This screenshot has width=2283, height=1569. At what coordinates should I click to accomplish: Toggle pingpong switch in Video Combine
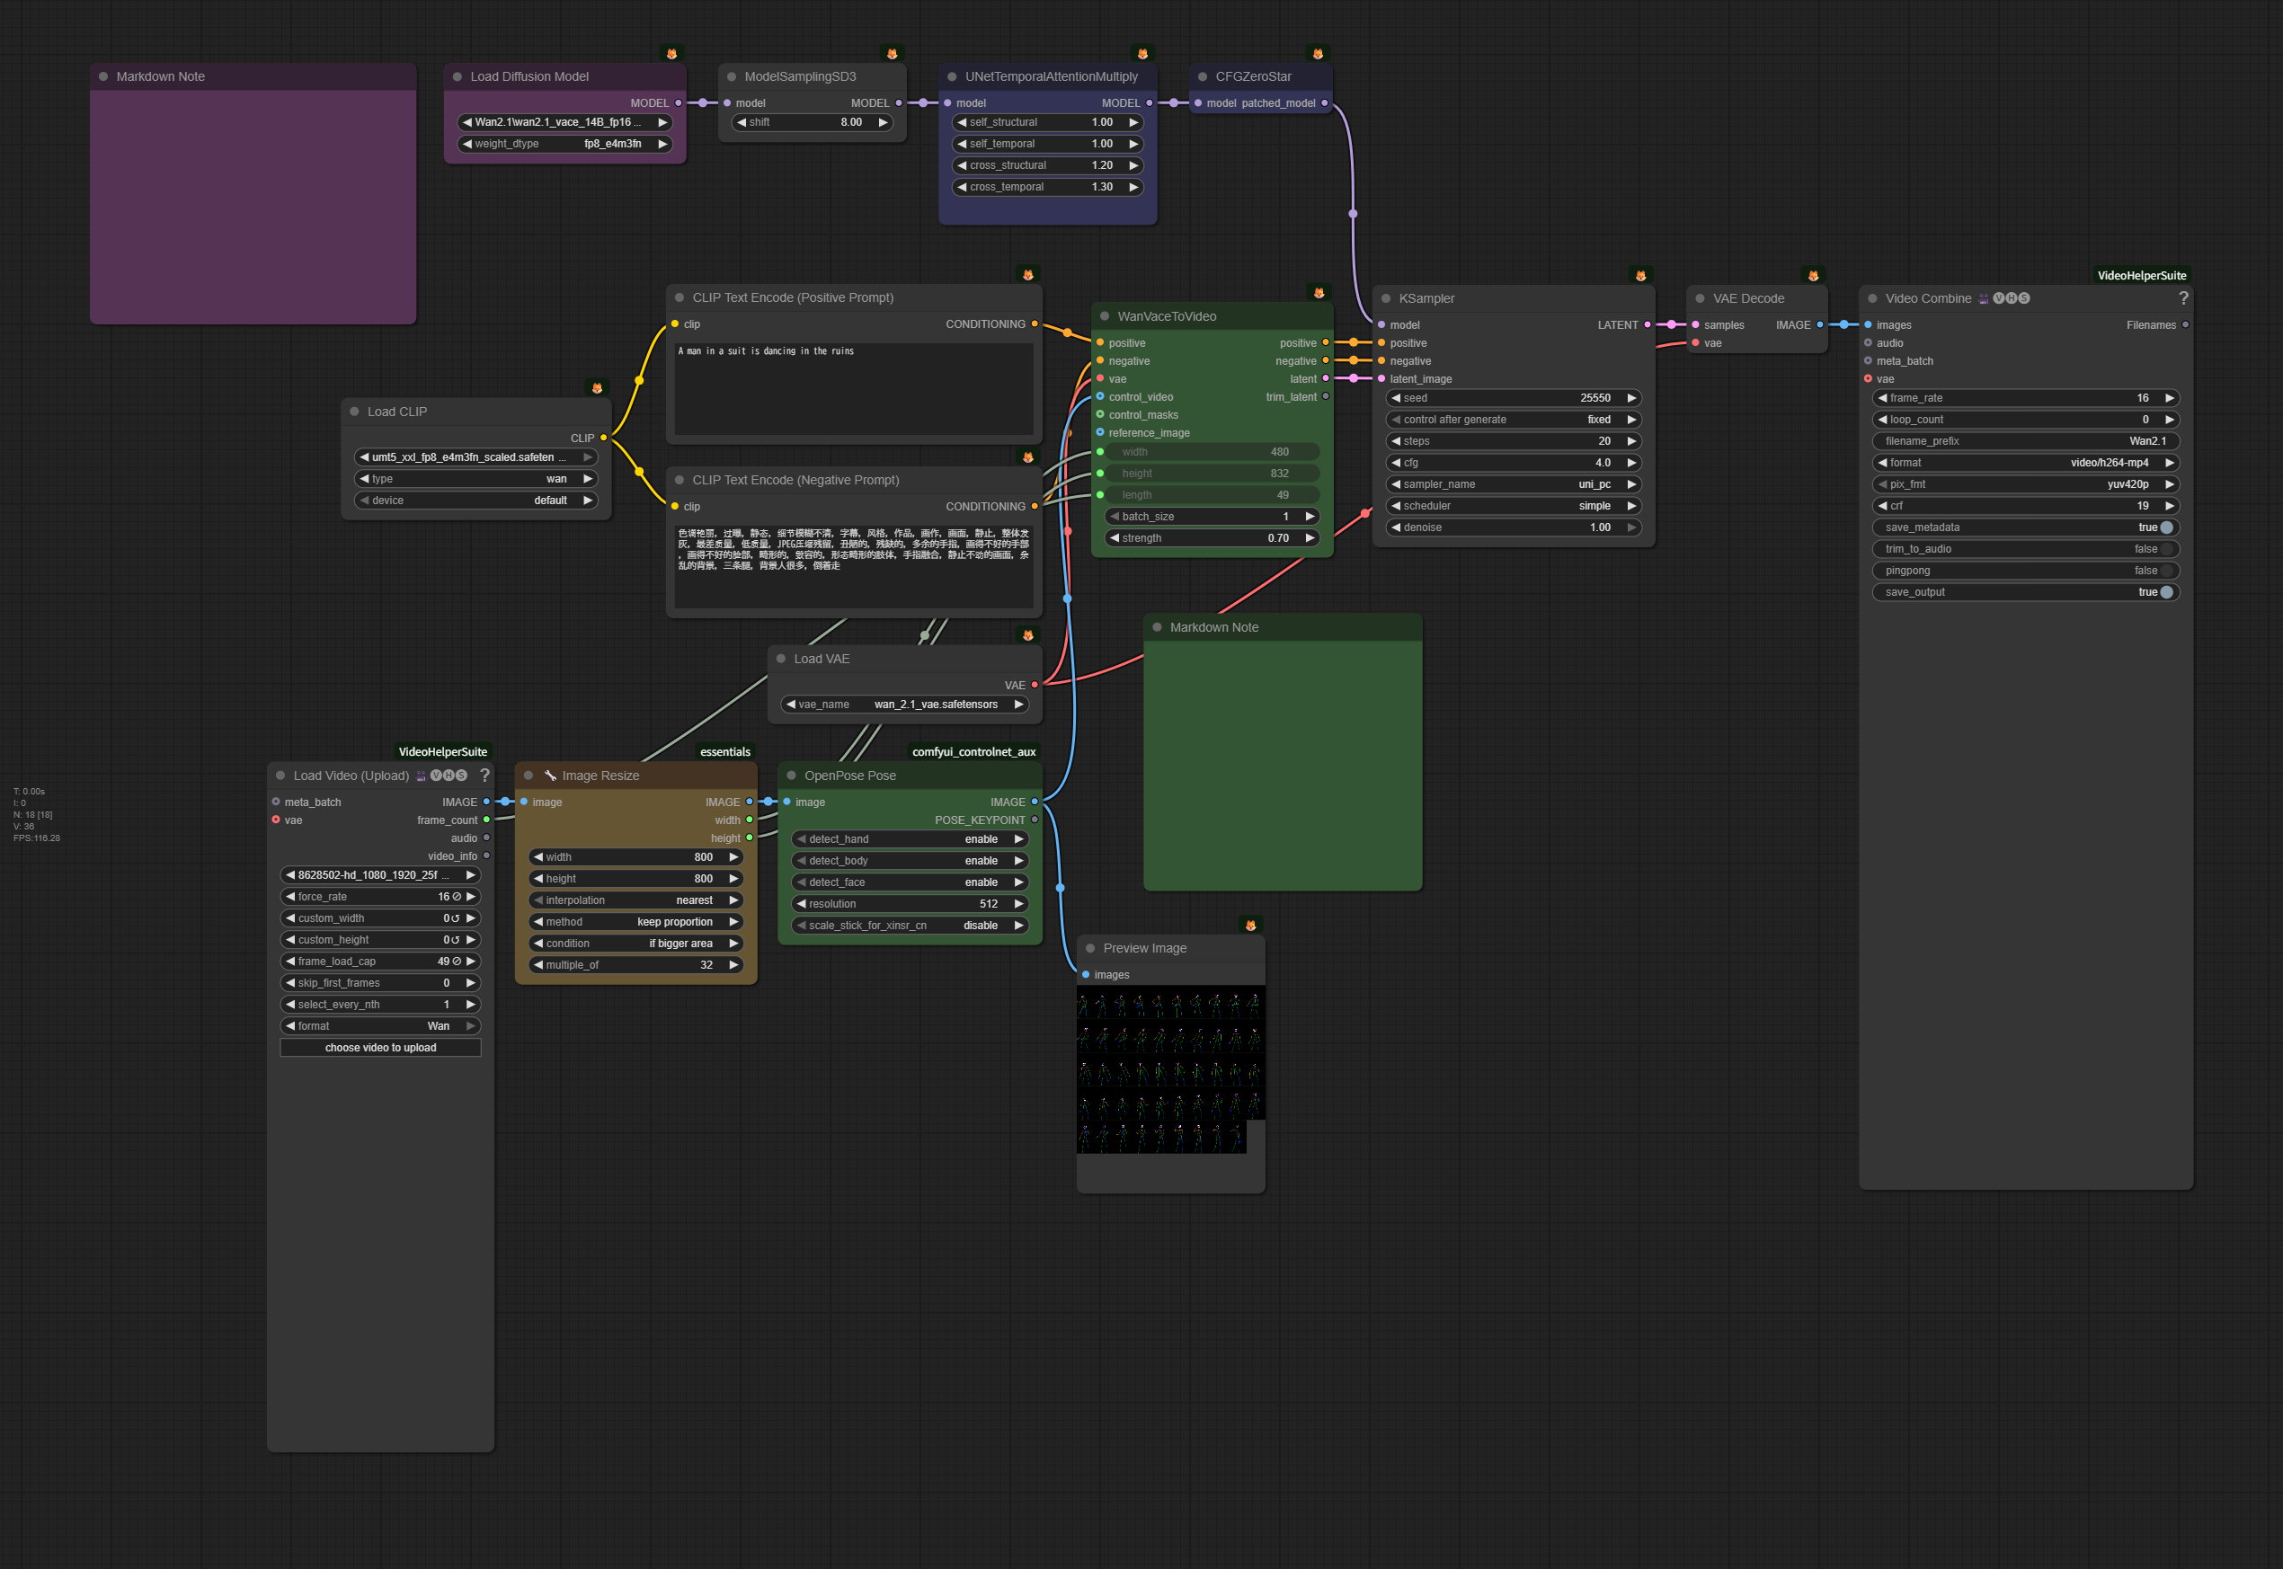click(2166, 572)
